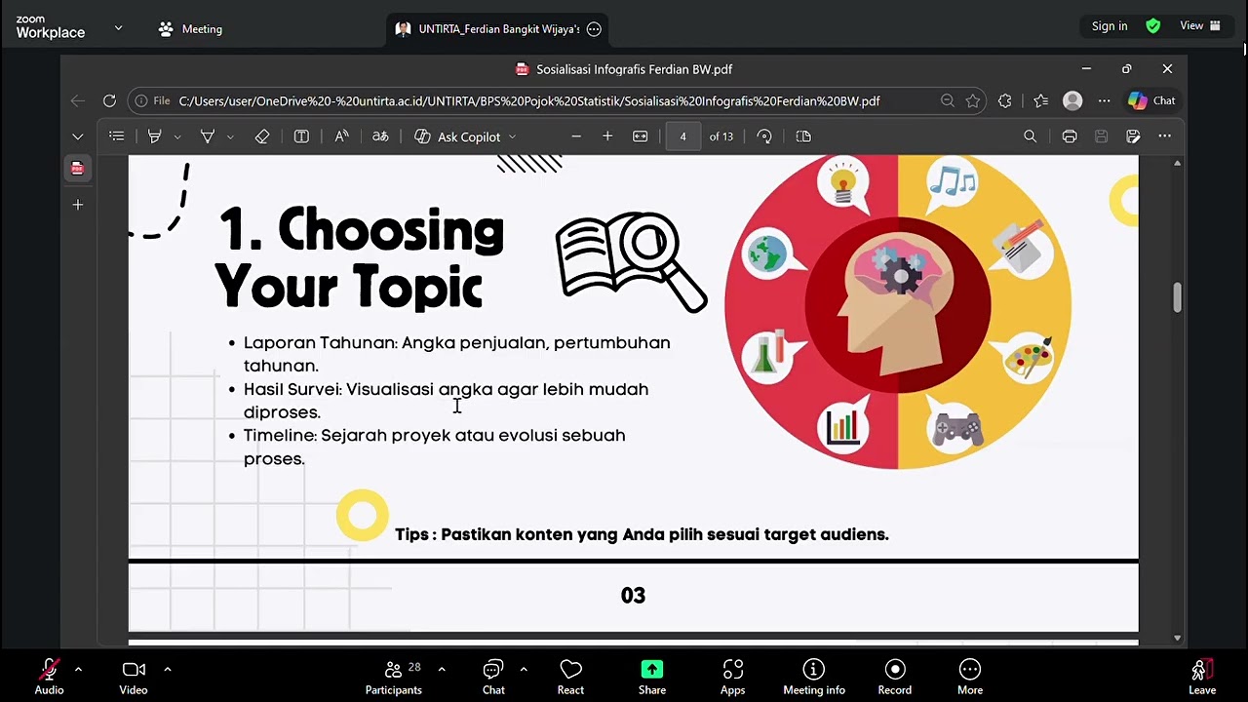Zoom out the PDF with minus

pyautogui.click(x=576, y=136)
